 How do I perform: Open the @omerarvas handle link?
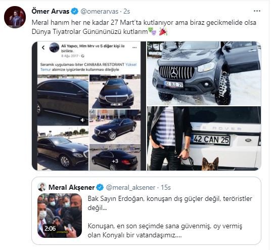click(99, 12)
